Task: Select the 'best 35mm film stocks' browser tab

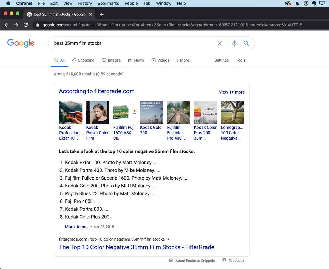Action: pyautogui.click(x=59, y=14)
